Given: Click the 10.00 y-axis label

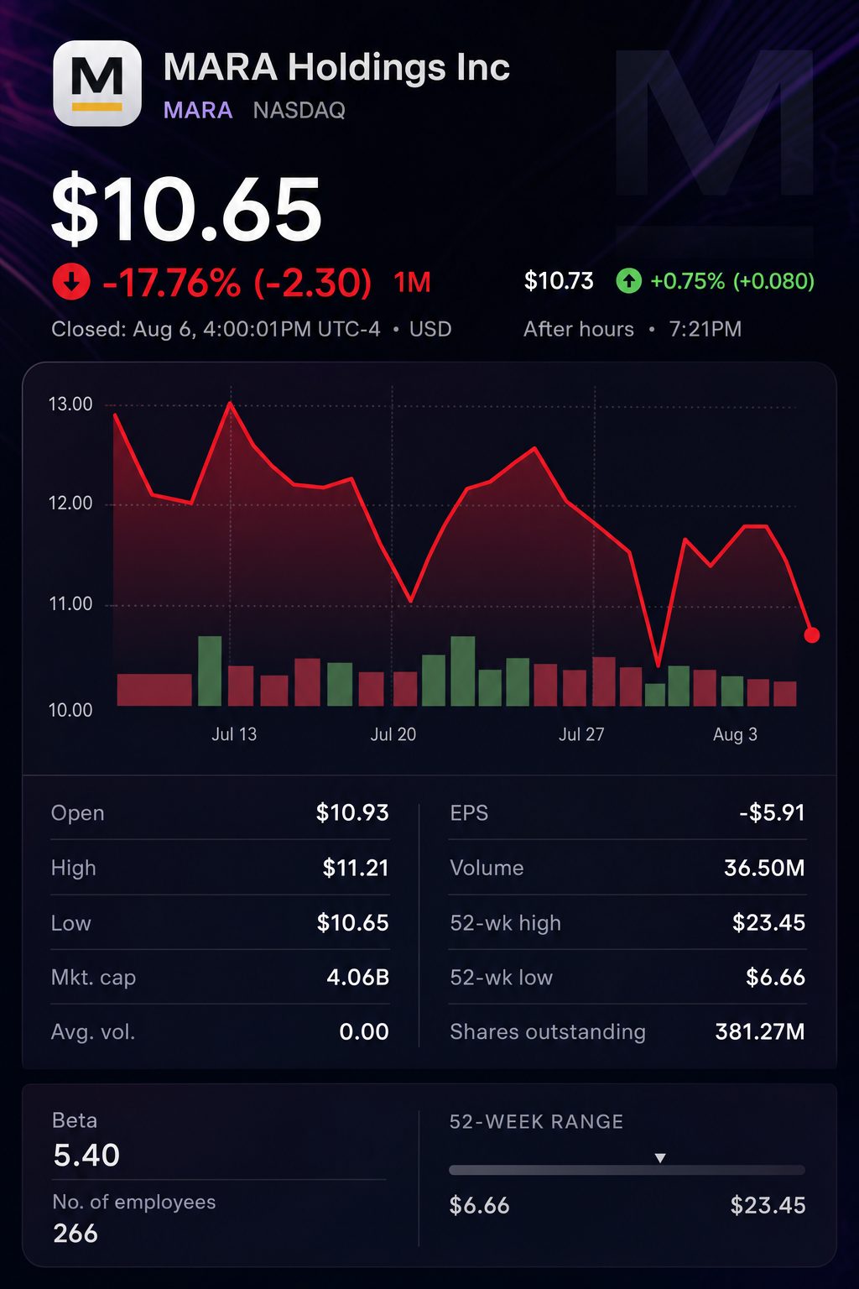Looking at the screenshot, I should tap(70, 710).
